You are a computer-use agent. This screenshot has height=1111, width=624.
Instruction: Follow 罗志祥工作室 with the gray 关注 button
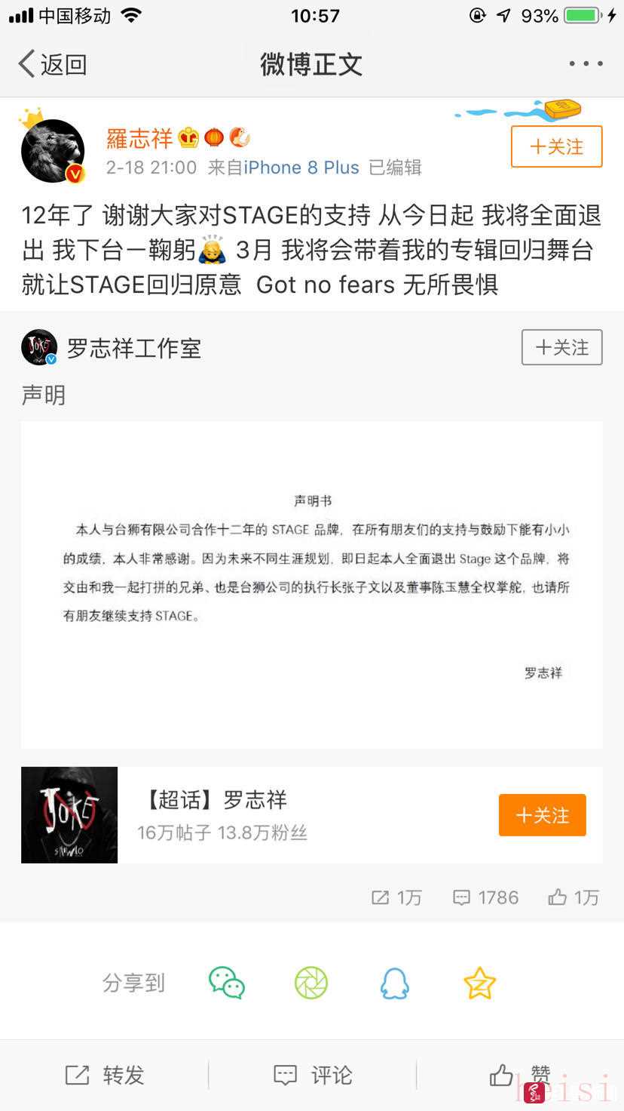pyautogui.click(x=561, y=347)
